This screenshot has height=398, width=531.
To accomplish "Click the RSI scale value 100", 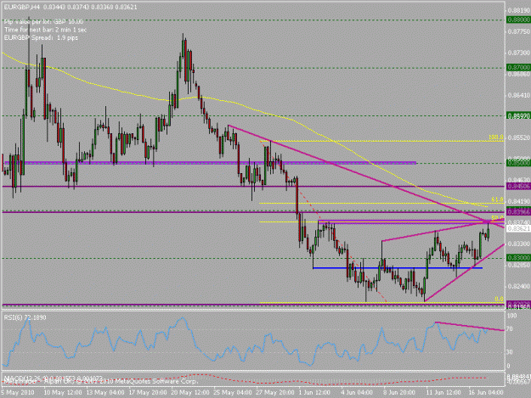I will click(x=512, y=316).
